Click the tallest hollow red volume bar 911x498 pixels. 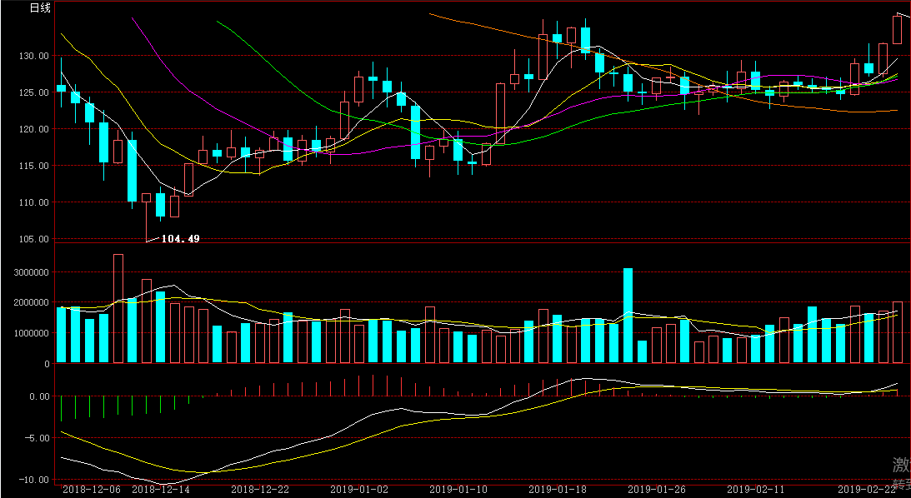(x=118, y=309)
